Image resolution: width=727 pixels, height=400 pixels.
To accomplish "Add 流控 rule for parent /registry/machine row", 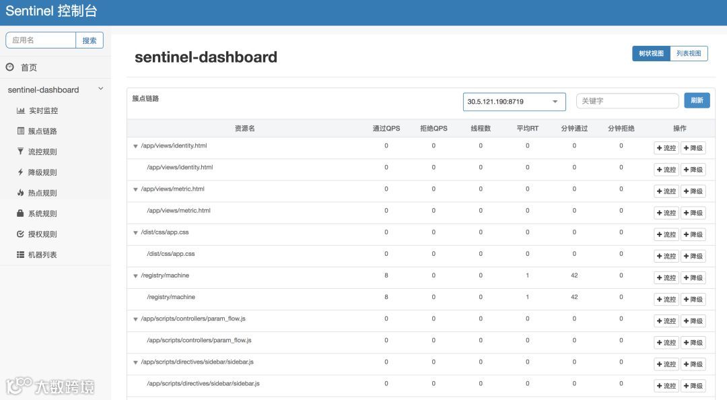I will 666,277.
